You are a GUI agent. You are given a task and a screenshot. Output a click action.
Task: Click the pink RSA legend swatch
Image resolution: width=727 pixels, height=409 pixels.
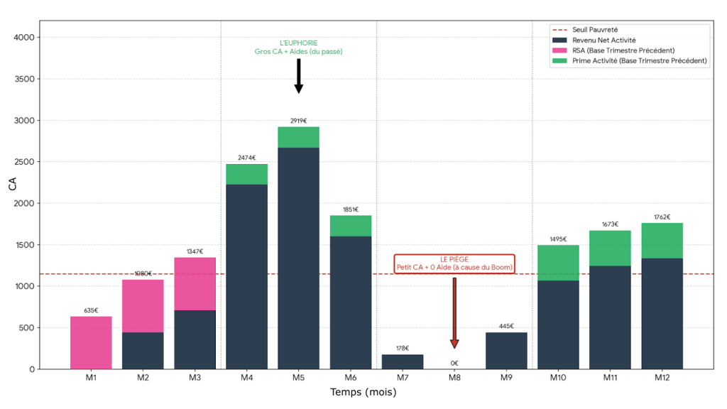pos(559,50)
